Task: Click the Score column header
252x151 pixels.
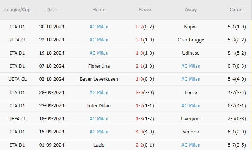Action: pyautogui.click(x=144, y=10)
